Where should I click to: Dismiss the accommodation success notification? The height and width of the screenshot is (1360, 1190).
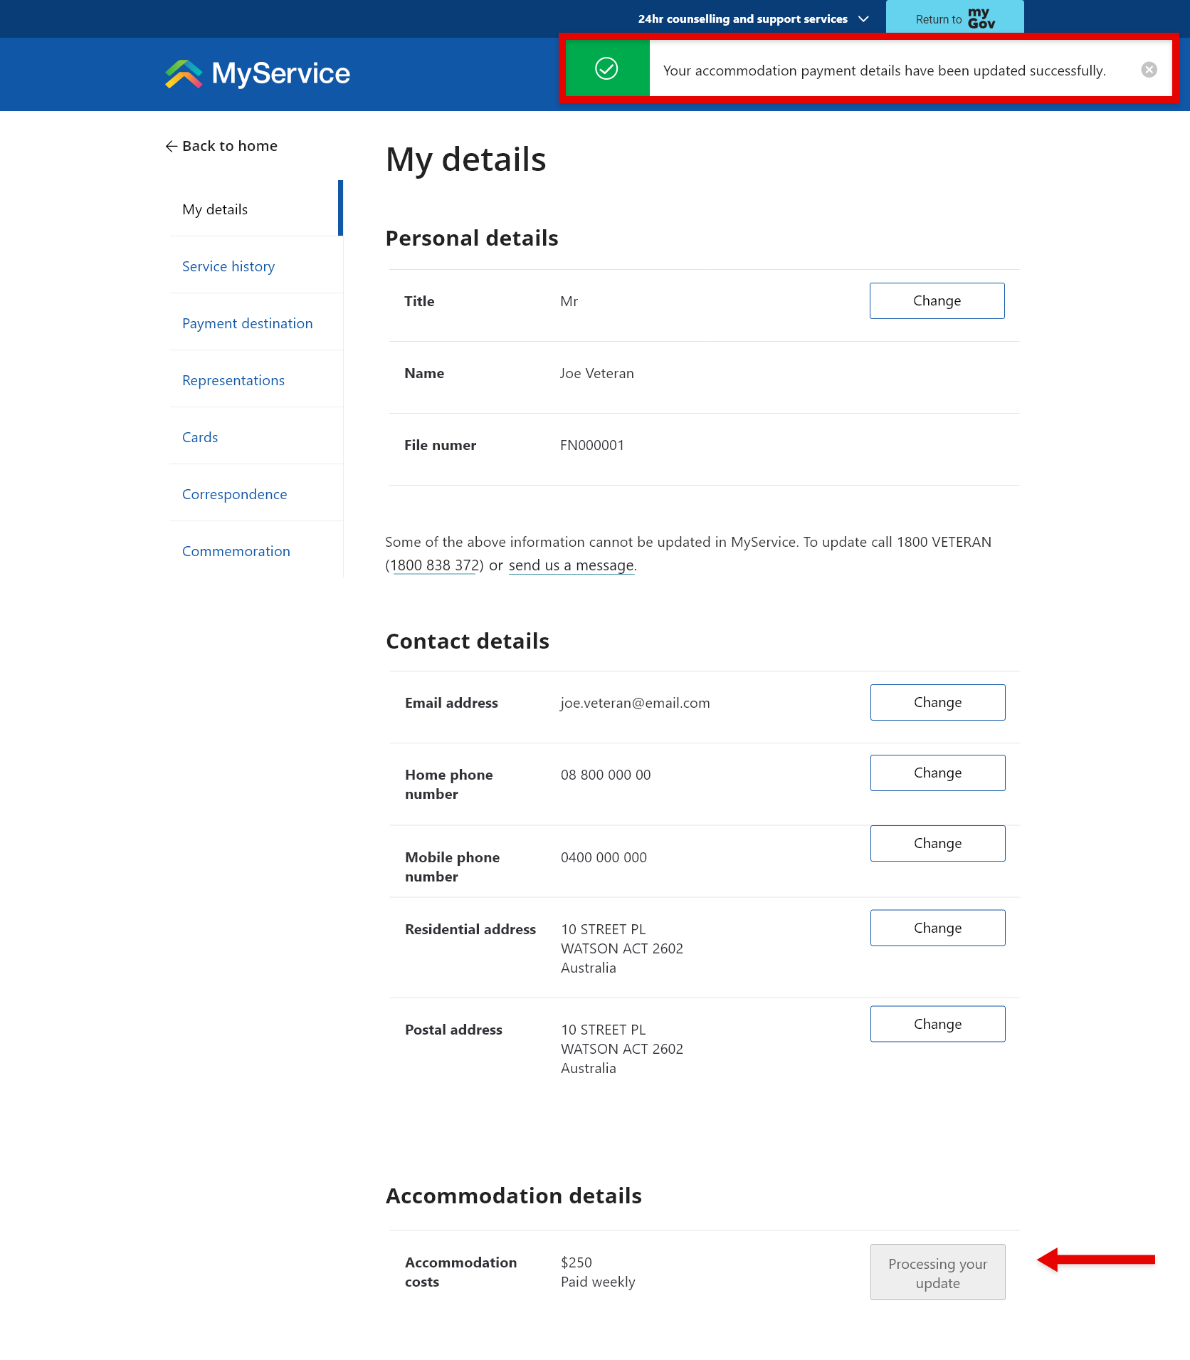point(1149,69)
